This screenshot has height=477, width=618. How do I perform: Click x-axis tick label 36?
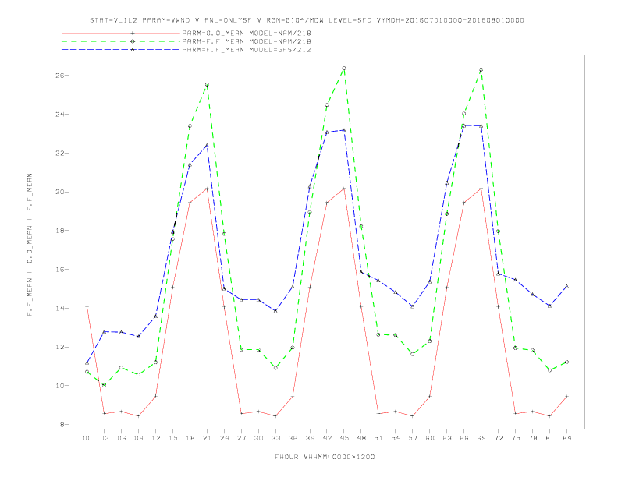pos(293,438)
